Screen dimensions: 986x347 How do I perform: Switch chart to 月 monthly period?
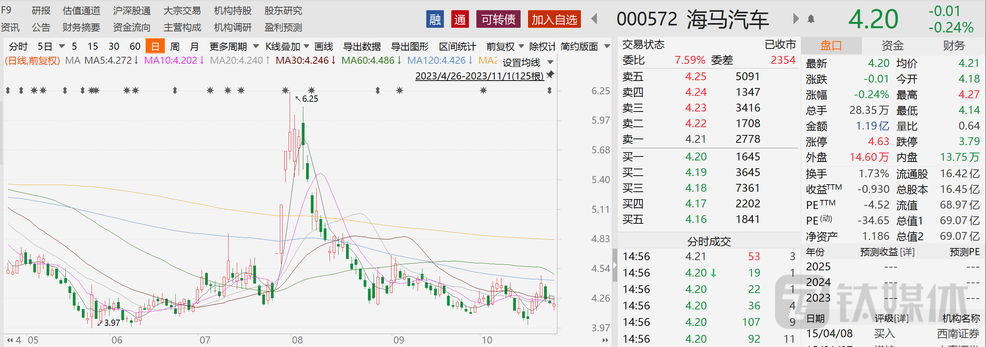point(194,47)
